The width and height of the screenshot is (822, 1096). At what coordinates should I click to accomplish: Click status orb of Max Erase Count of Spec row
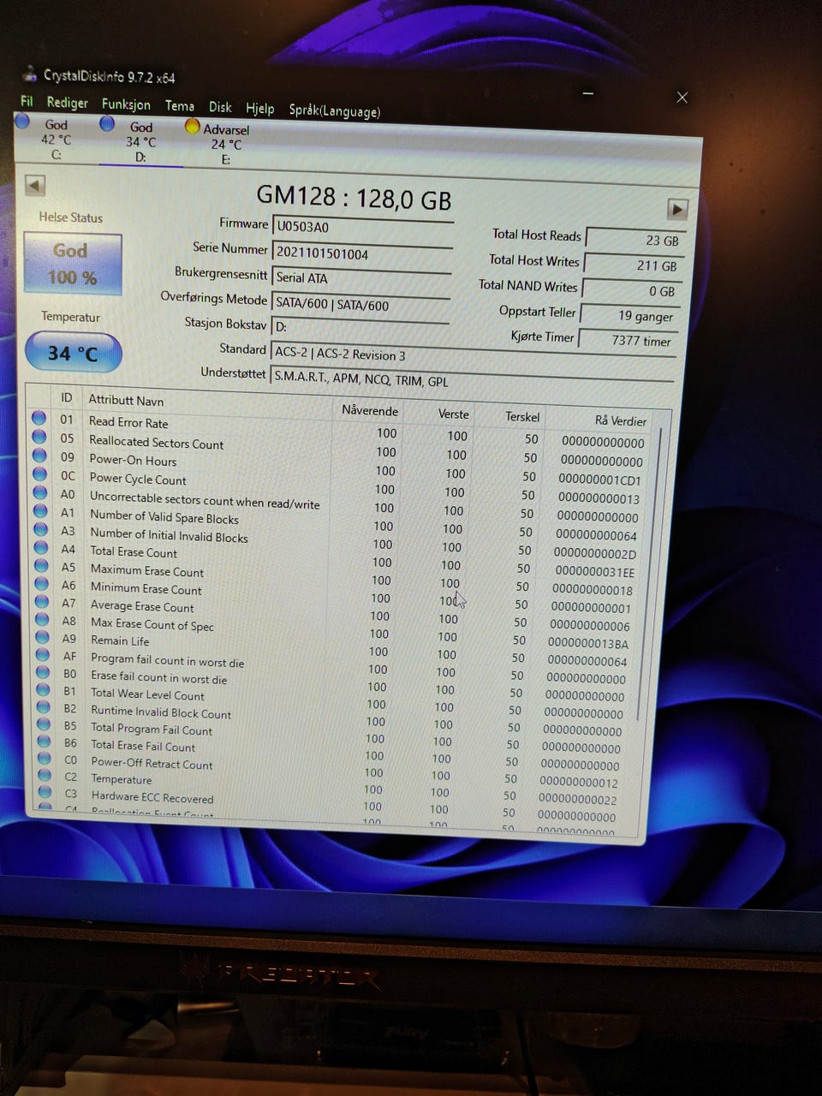click(42, 620)
